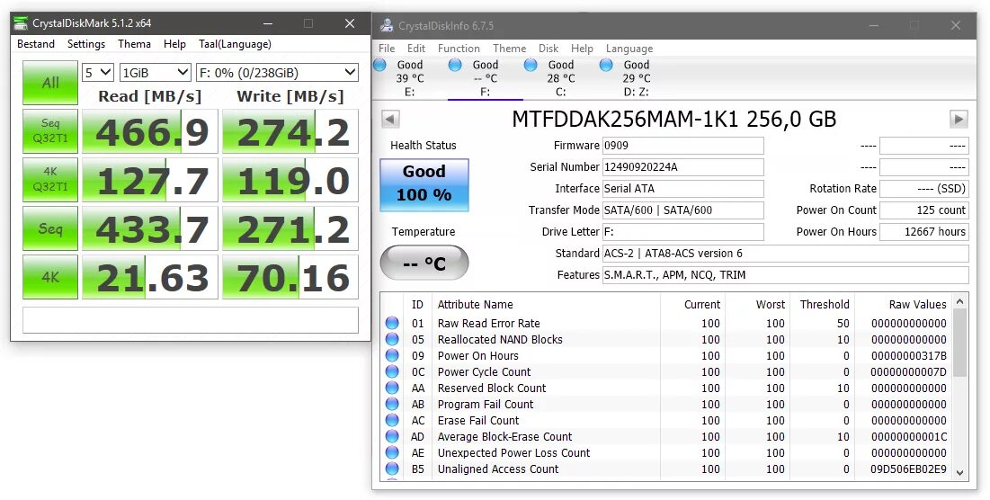This screenshot has height=500, width=990.
Task: Click the Firmware field 0909
Action: coord(683,145)
